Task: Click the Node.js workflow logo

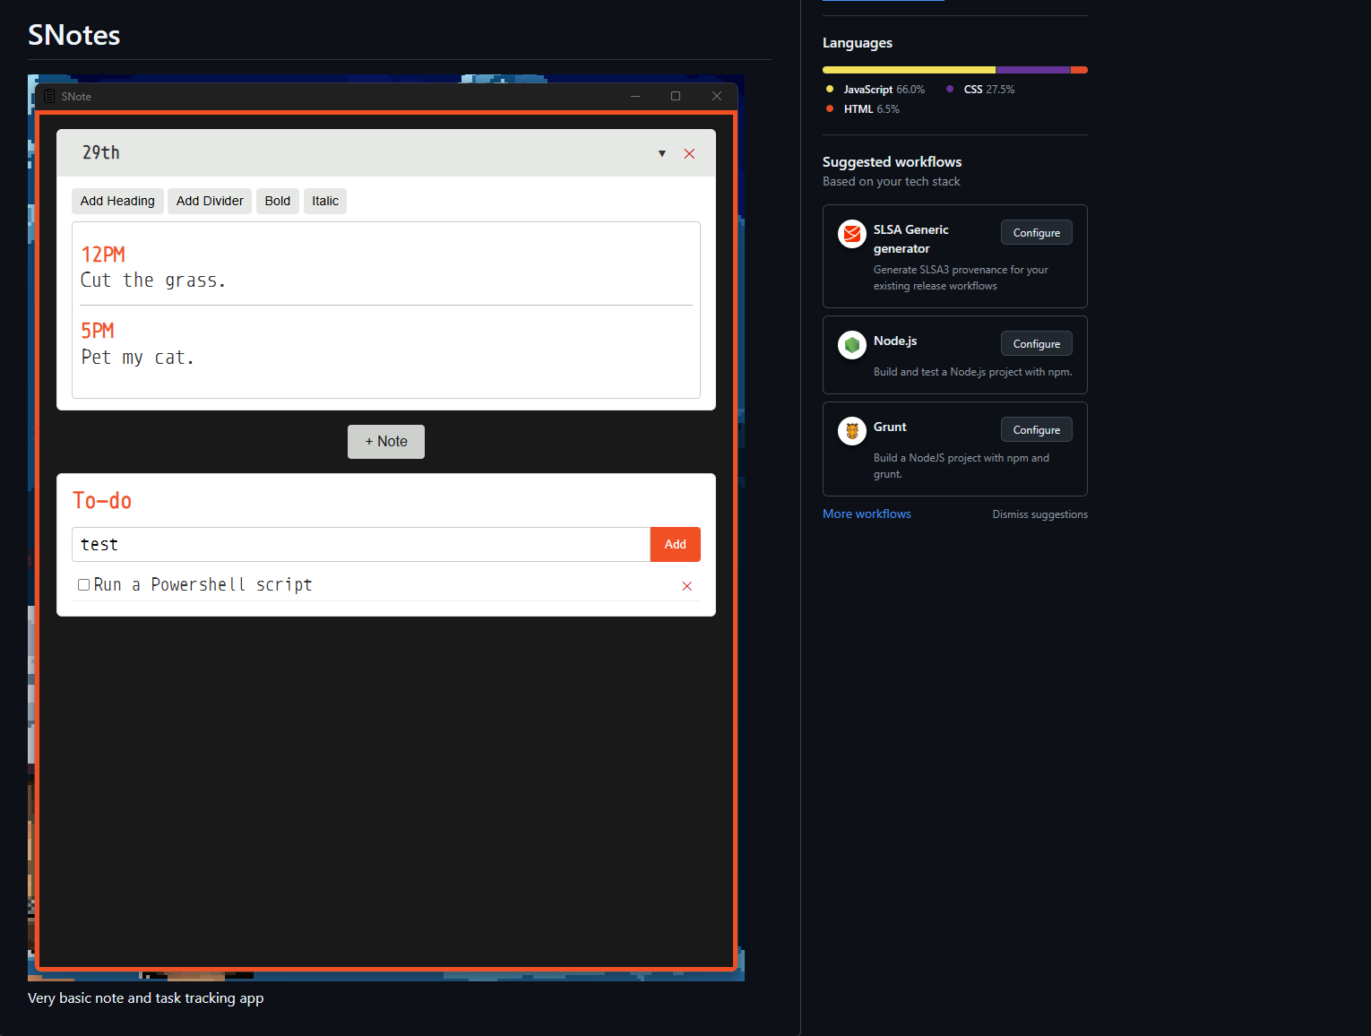Action: (x=851, y=345)
